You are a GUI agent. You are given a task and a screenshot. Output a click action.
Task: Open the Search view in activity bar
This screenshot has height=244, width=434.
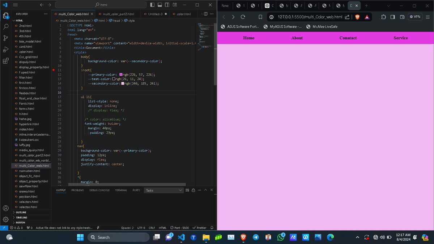(5, 27)
